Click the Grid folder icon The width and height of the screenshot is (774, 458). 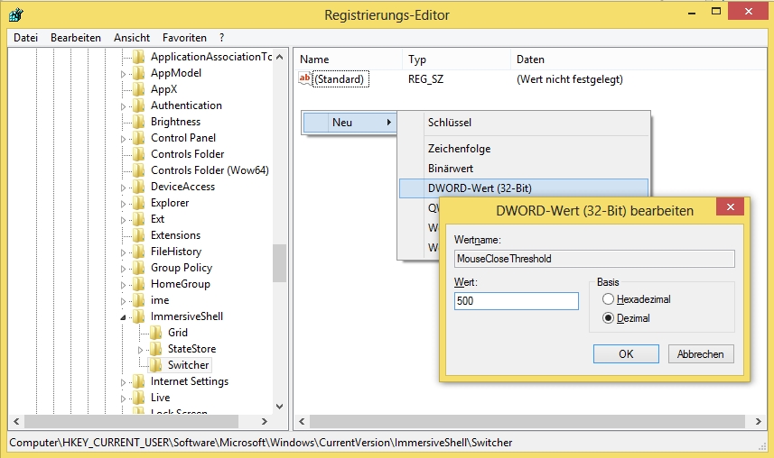[x=156, y=333]
